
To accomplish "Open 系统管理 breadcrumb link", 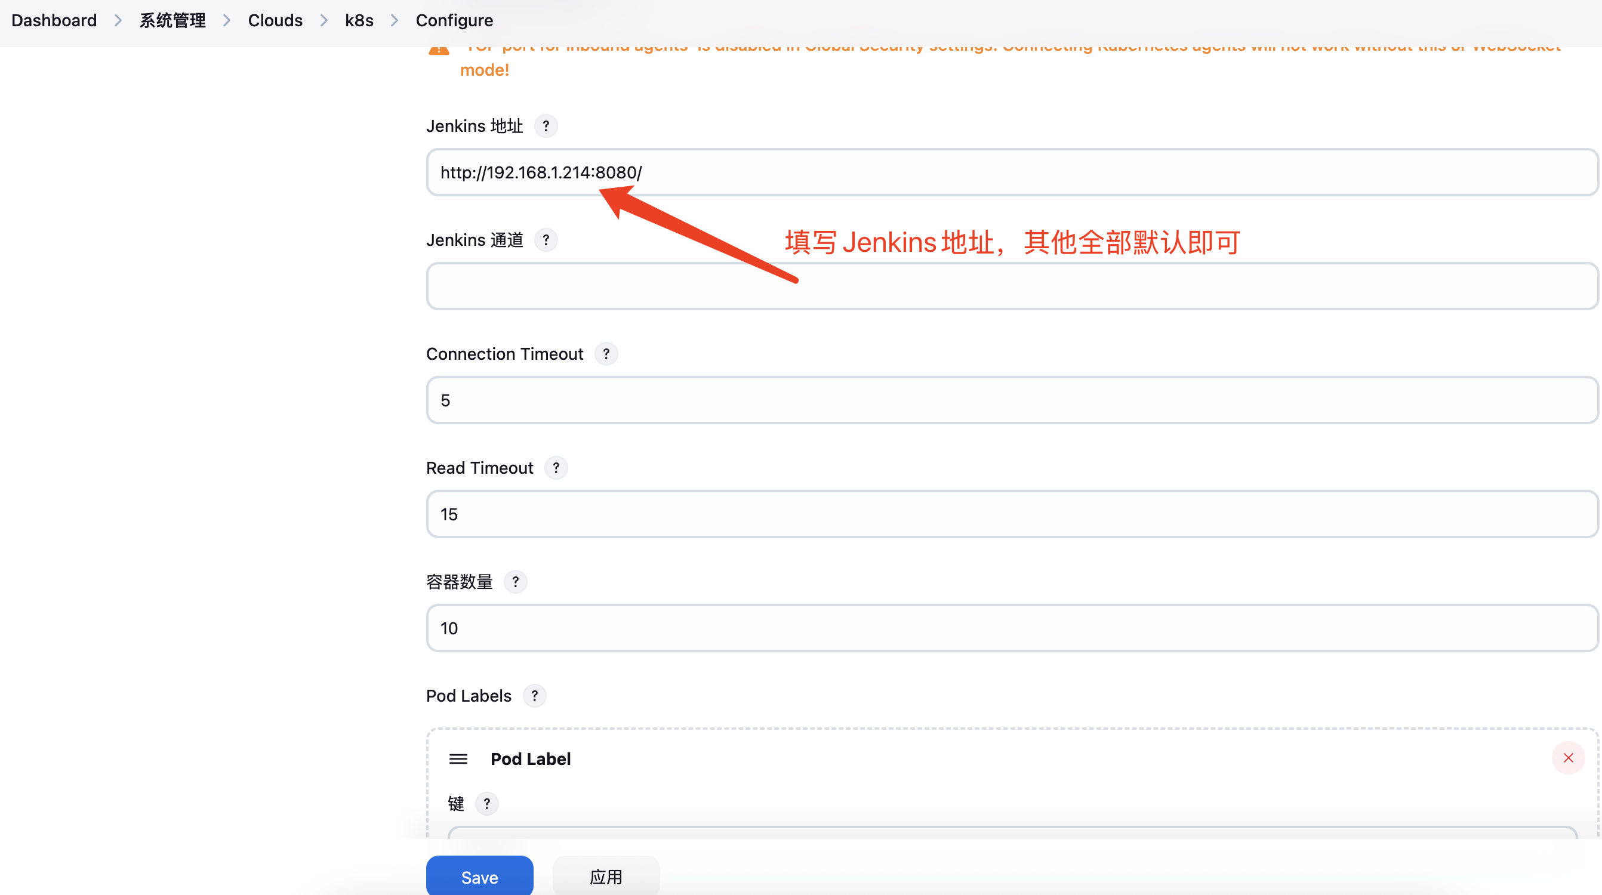I will [172, 20].
